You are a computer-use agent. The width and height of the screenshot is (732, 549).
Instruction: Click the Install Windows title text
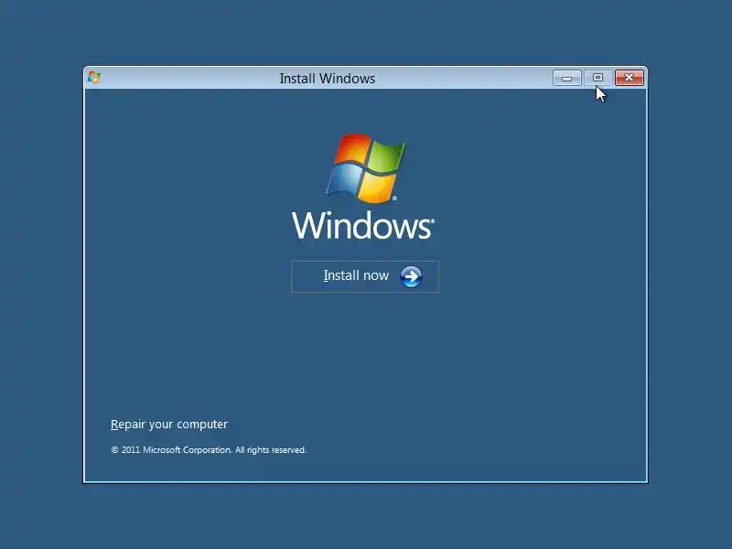point(328,79)
